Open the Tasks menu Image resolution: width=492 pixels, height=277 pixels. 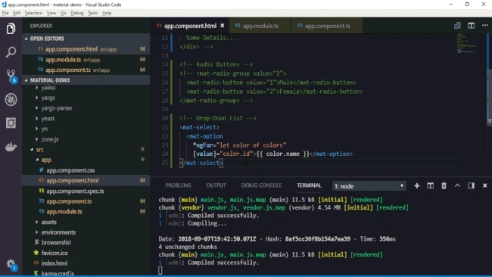(92, 13)
